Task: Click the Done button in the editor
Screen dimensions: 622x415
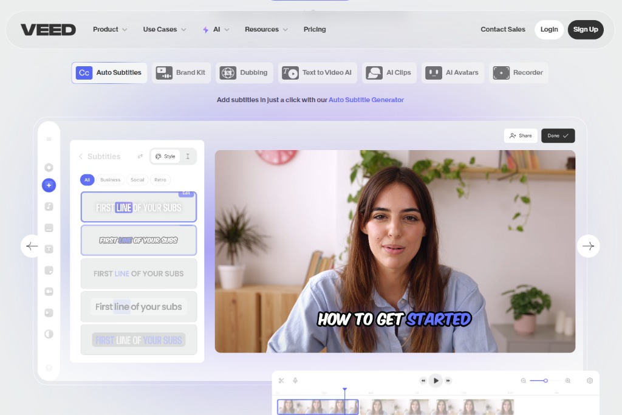Action: coord(558,135)
